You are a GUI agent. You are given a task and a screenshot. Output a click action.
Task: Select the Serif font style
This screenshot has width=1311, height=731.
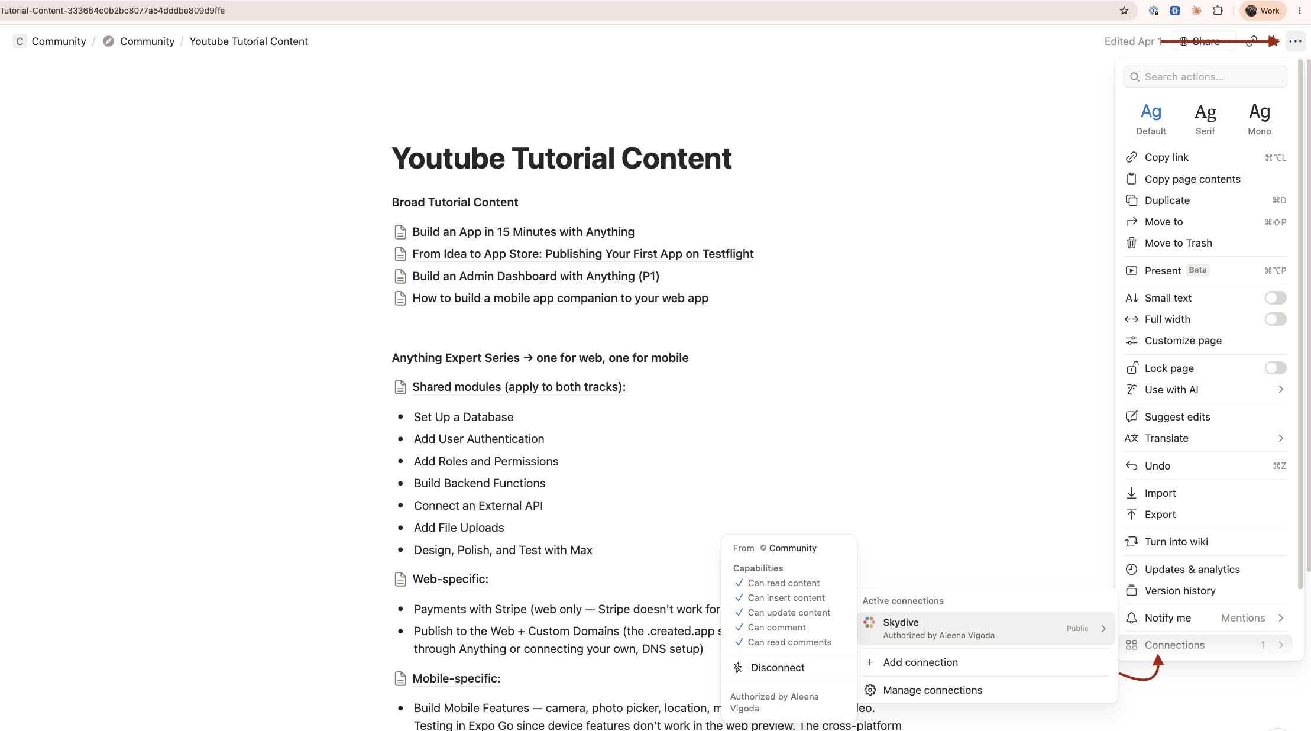pos(1205,118)
